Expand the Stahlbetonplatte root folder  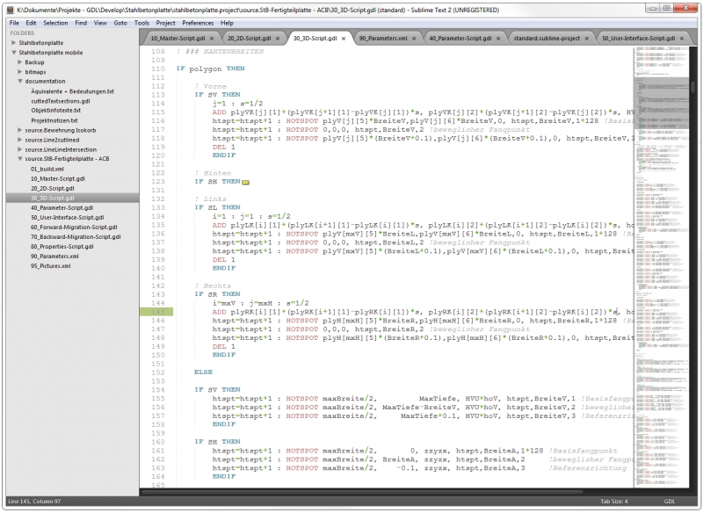point(11,42)
